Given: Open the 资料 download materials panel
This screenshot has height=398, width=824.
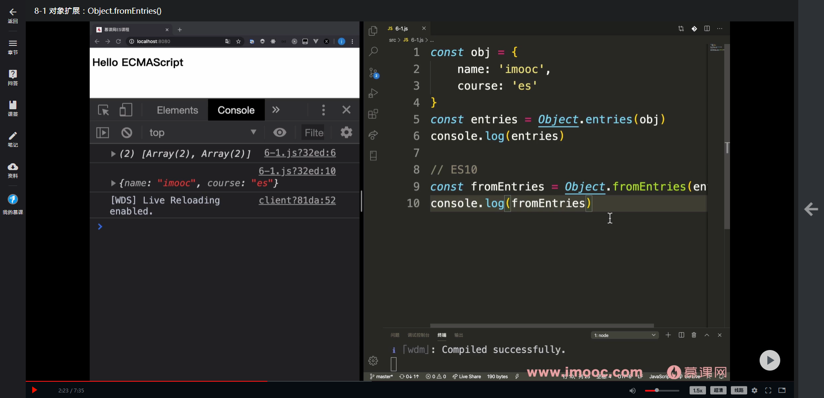Looking at the screenshot, I should (13, 167).
